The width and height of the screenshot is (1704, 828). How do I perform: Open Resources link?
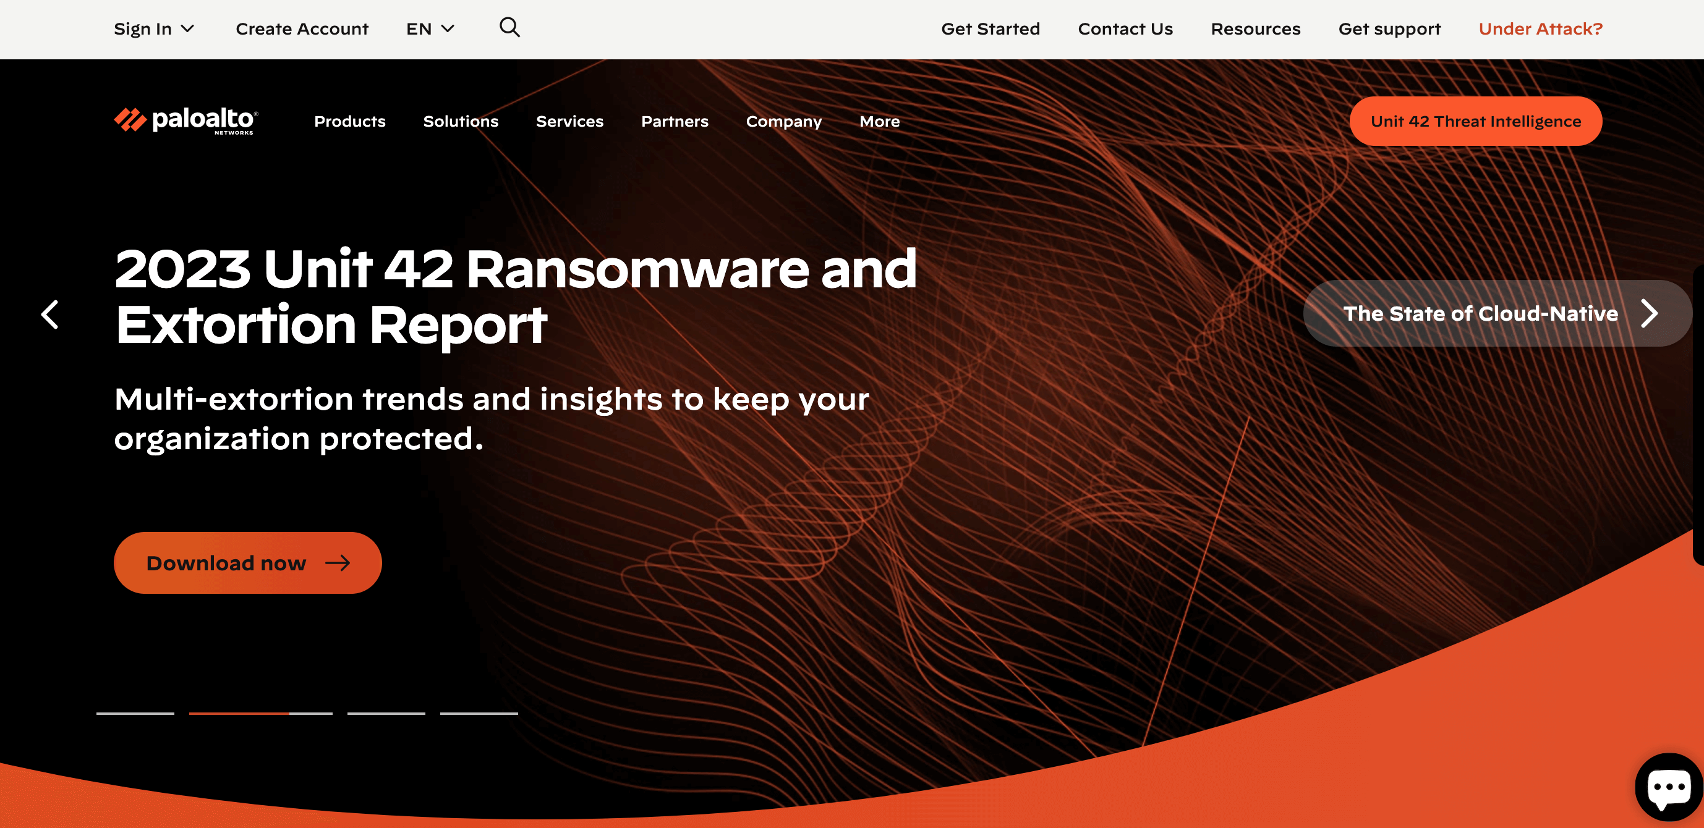[1256, 29]
